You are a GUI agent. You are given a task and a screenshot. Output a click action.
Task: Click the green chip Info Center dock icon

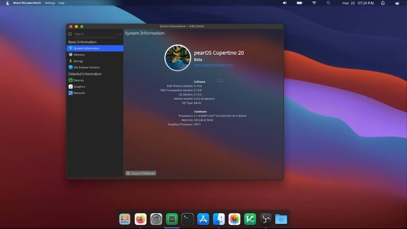172,219
